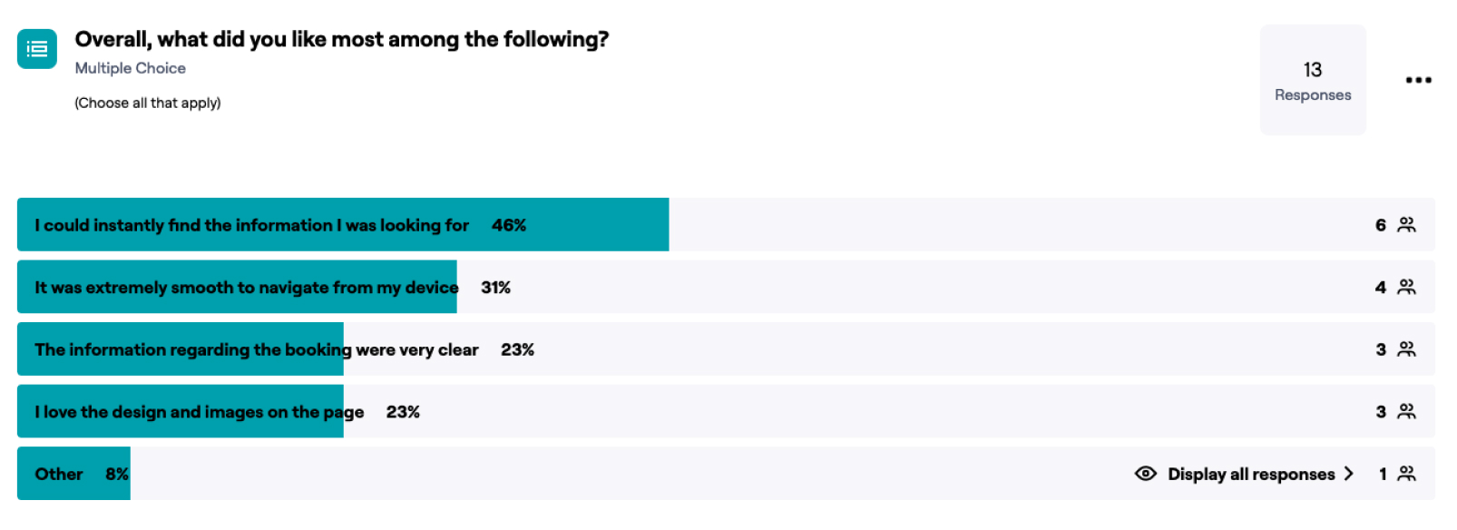Select the 31% smooth to navigate bar
This screenshot has width=1457, height=530.
click(x=238, y=288)
